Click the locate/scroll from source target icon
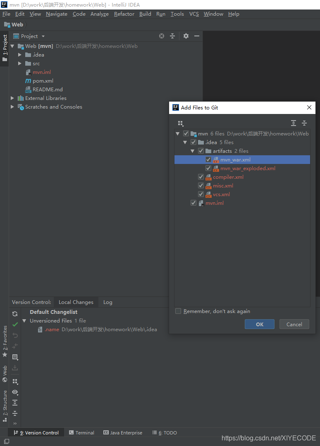Viewport: 320px width, 446px height. click(x=161, y=36)
